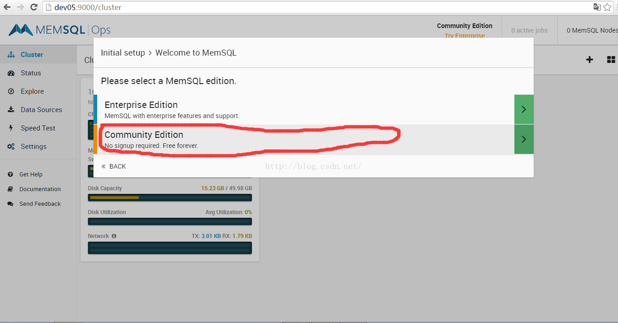Click the MemSQL Ops logo
The image size is (618, 323).
59,30
